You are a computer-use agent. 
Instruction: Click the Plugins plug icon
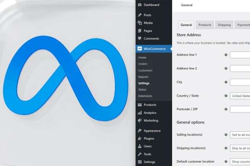(x=140, y=139)
